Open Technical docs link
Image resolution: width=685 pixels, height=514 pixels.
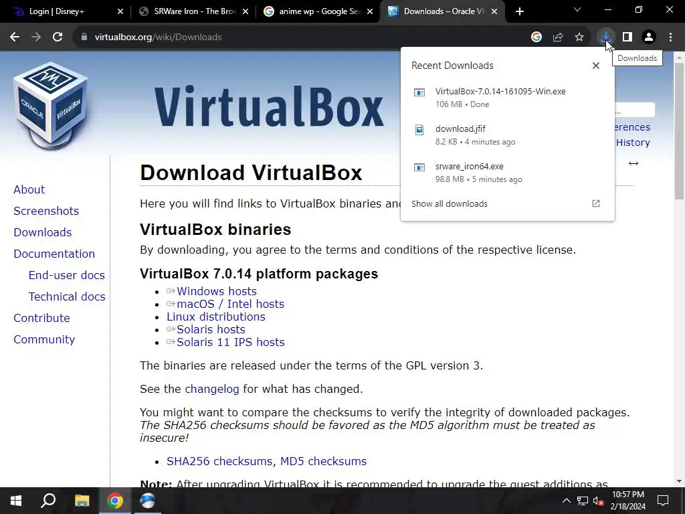(x=67, y=296)
